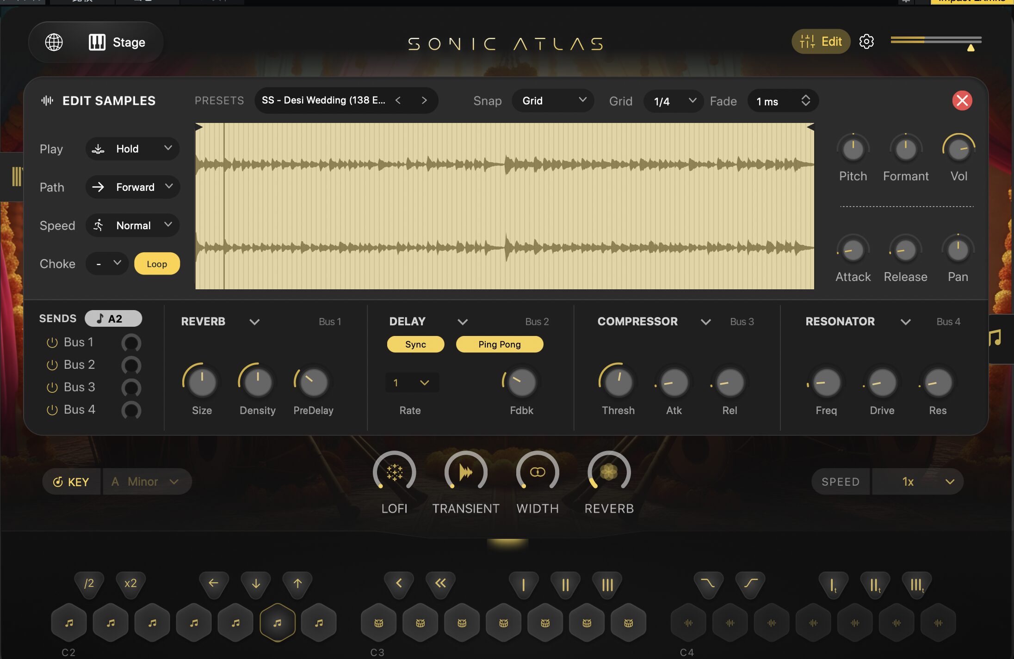
Task: Click the Sync delay button
Action: 415,344
